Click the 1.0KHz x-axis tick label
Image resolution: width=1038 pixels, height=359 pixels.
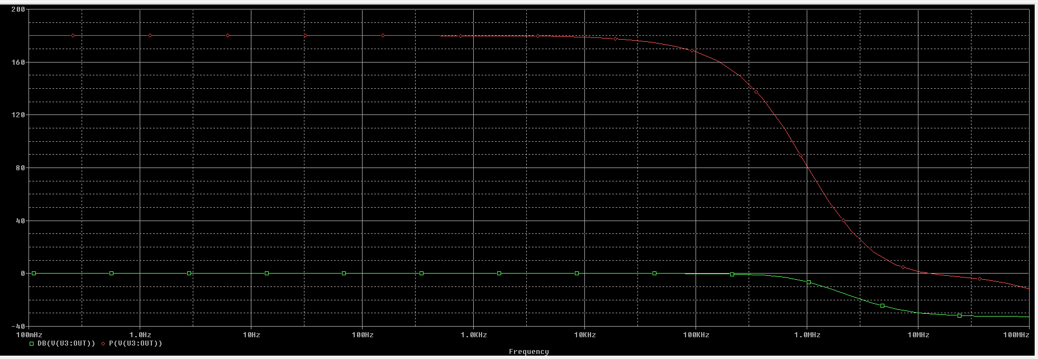[x=474, y=335]
